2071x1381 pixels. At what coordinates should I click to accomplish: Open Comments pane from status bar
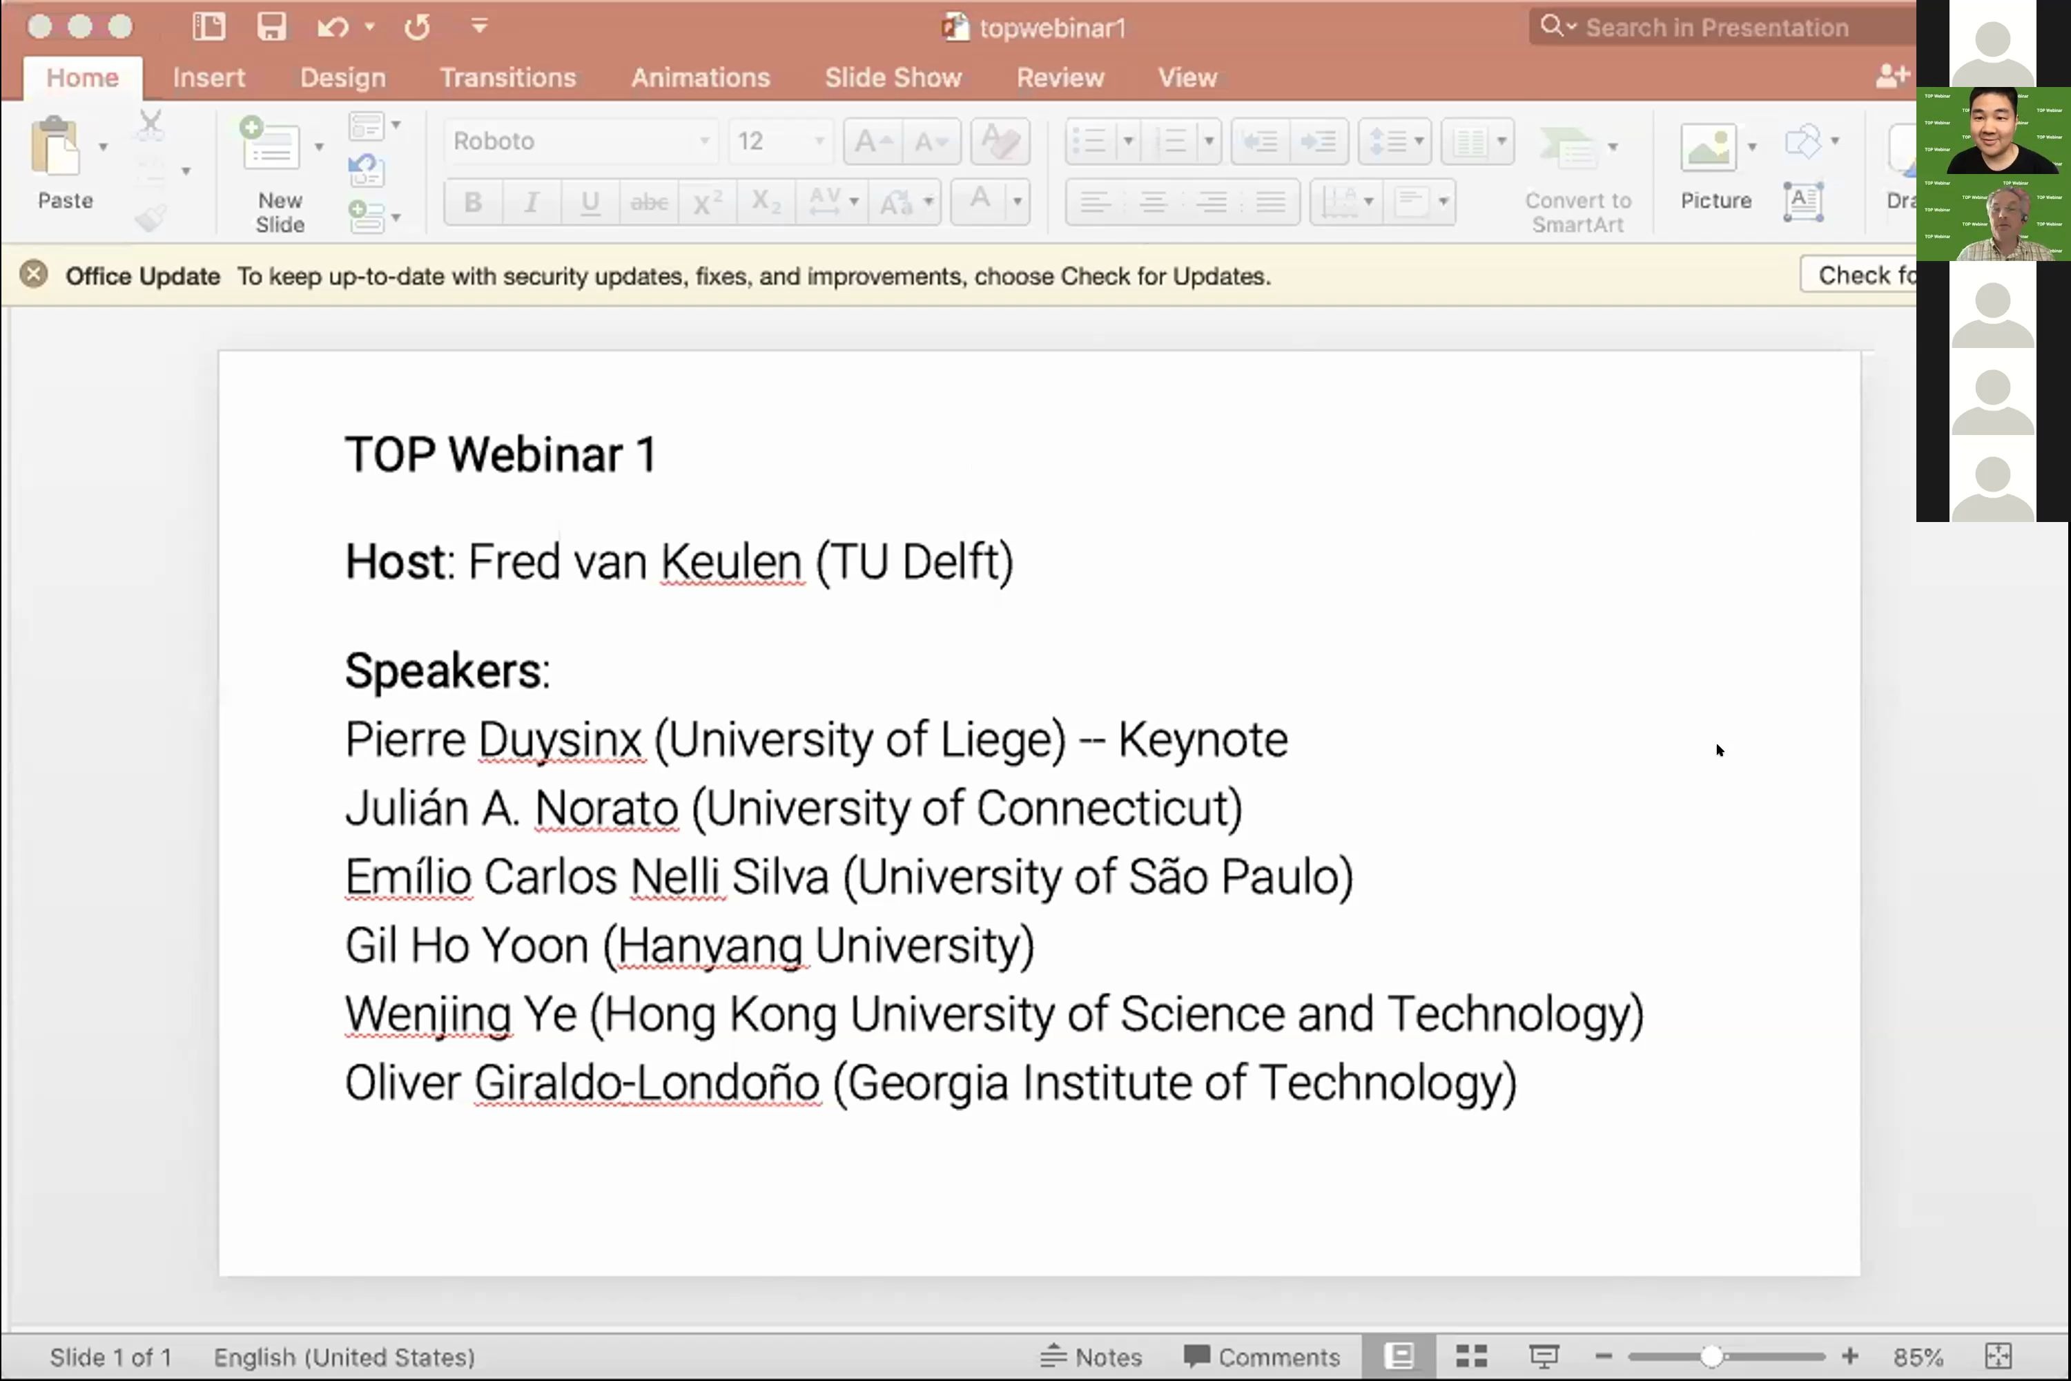coord(1262,1356)
